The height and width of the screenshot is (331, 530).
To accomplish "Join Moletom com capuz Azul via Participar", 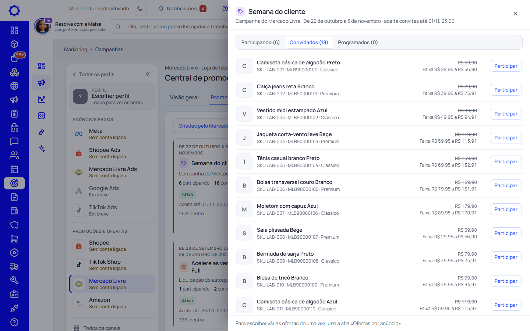I will pyautogui.click(x=506, y=209).
